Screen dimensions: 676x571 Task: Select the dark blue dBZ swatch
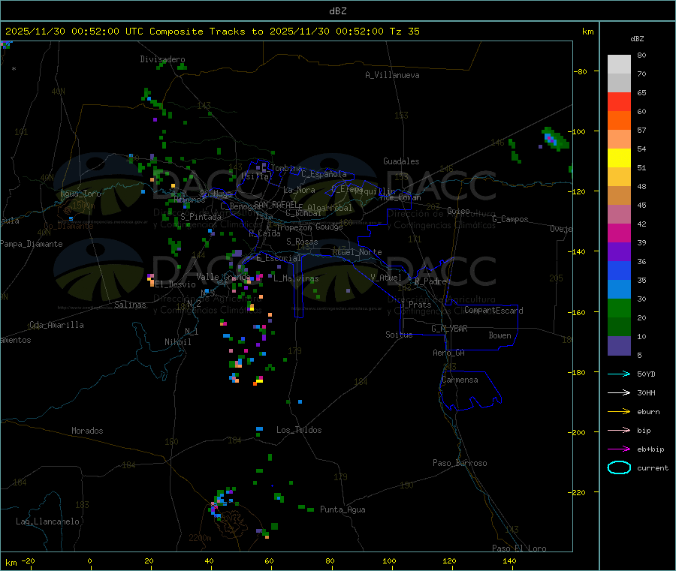coord(619,270)
